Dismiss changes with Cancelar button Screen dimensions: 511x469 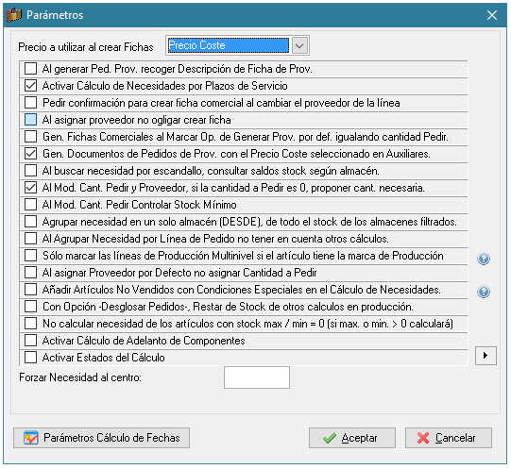(449, 438)
